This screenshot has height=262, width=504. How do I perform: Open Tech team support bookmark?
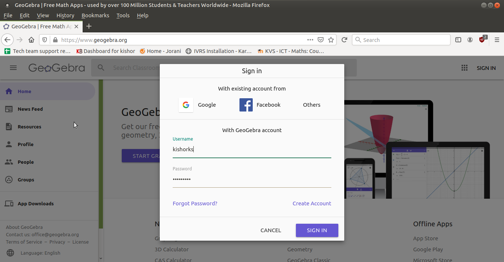click(x=37, y=51)
